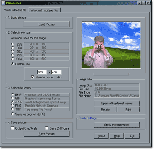
Task: Click the Rotate button
Action: 105,110
